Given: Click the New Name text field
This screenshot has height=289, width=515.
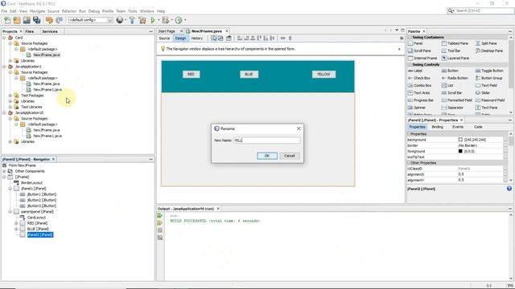Looking at the screenshot, I should pyautogui.click(x=266, y=140).
